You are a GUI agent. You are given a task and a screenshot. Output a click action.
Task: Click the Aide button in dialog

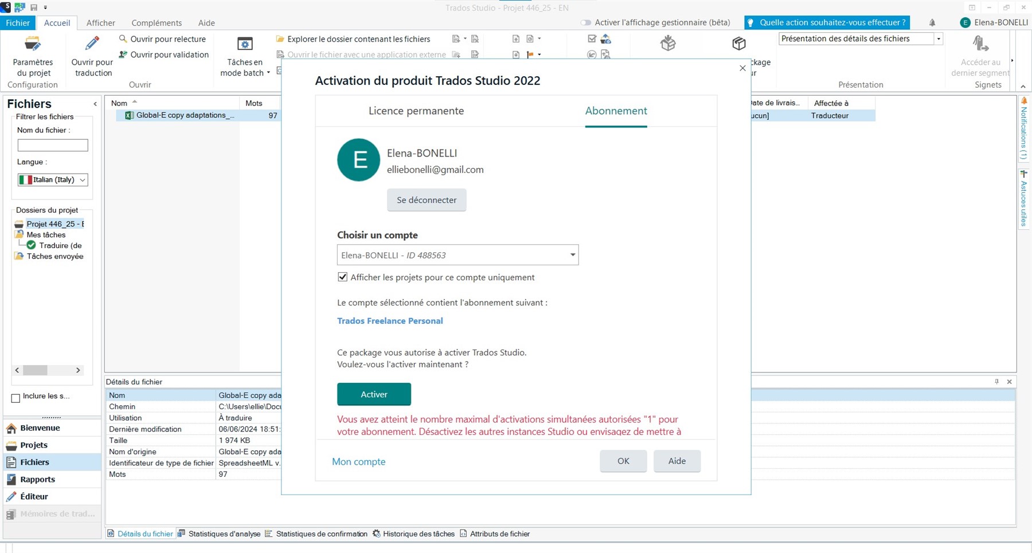pos(677,461)
